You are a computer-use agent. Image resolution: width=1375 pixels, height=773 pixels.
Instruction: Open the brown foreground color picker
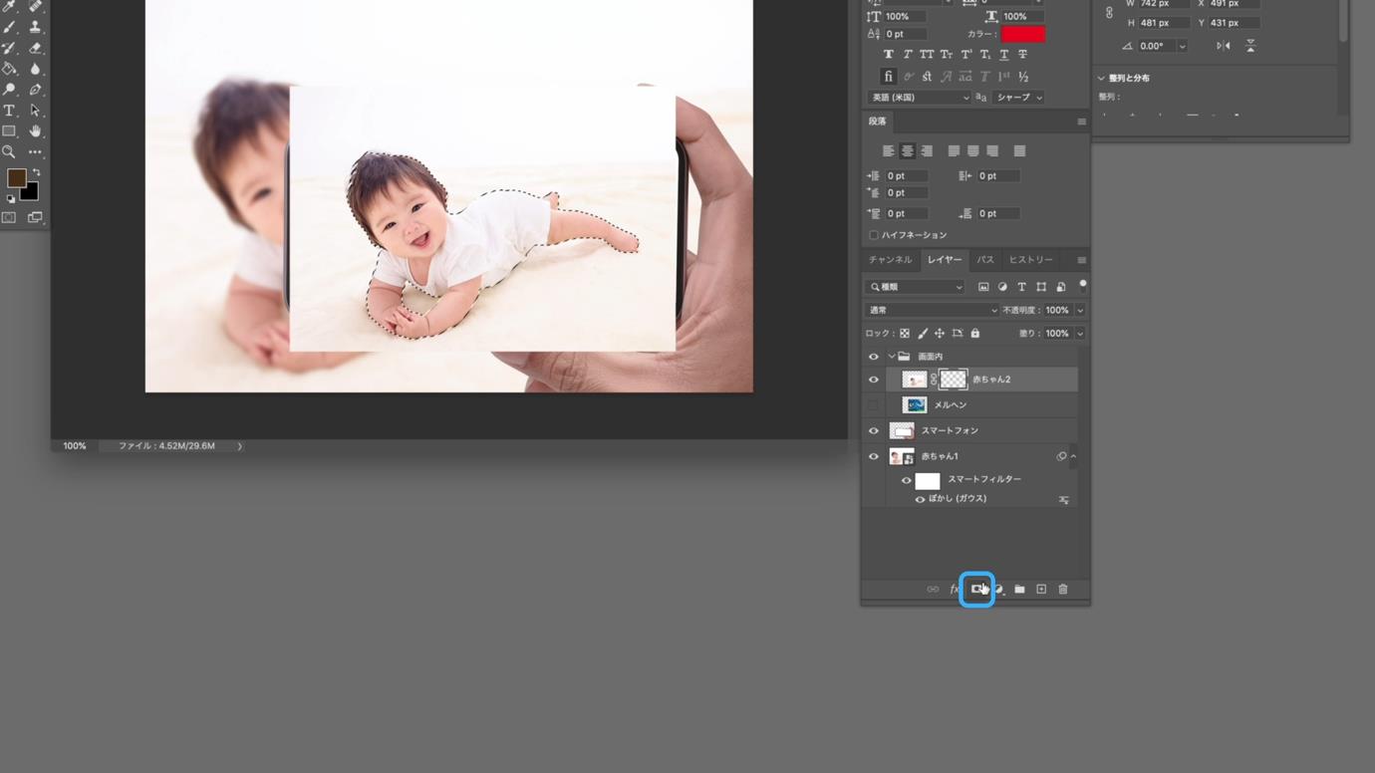click(x=15, y=178)
